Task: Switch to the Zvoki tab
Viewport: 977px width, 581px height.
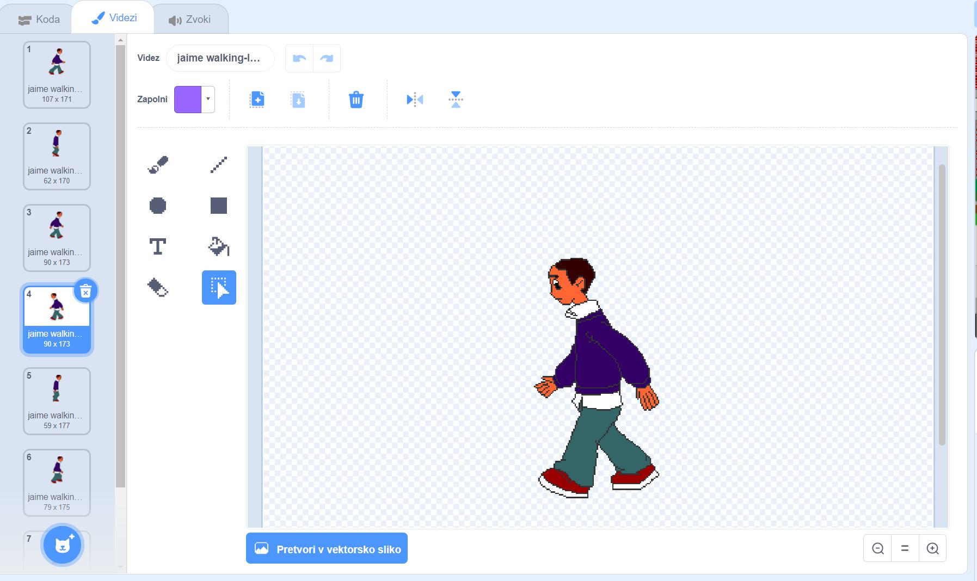Action: [189, 20]
